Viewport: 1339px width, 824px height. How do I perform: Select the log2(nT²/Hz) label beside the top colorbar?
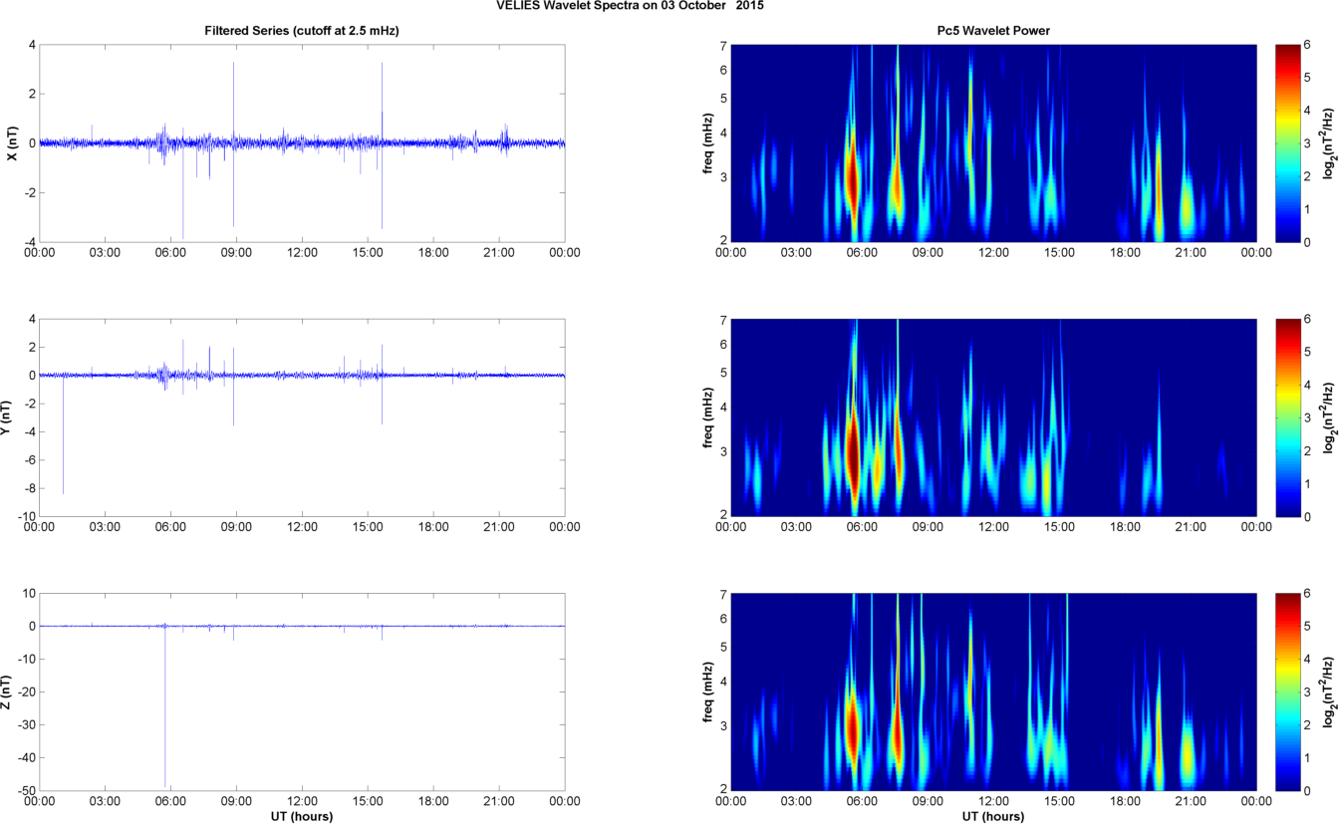1329,143
